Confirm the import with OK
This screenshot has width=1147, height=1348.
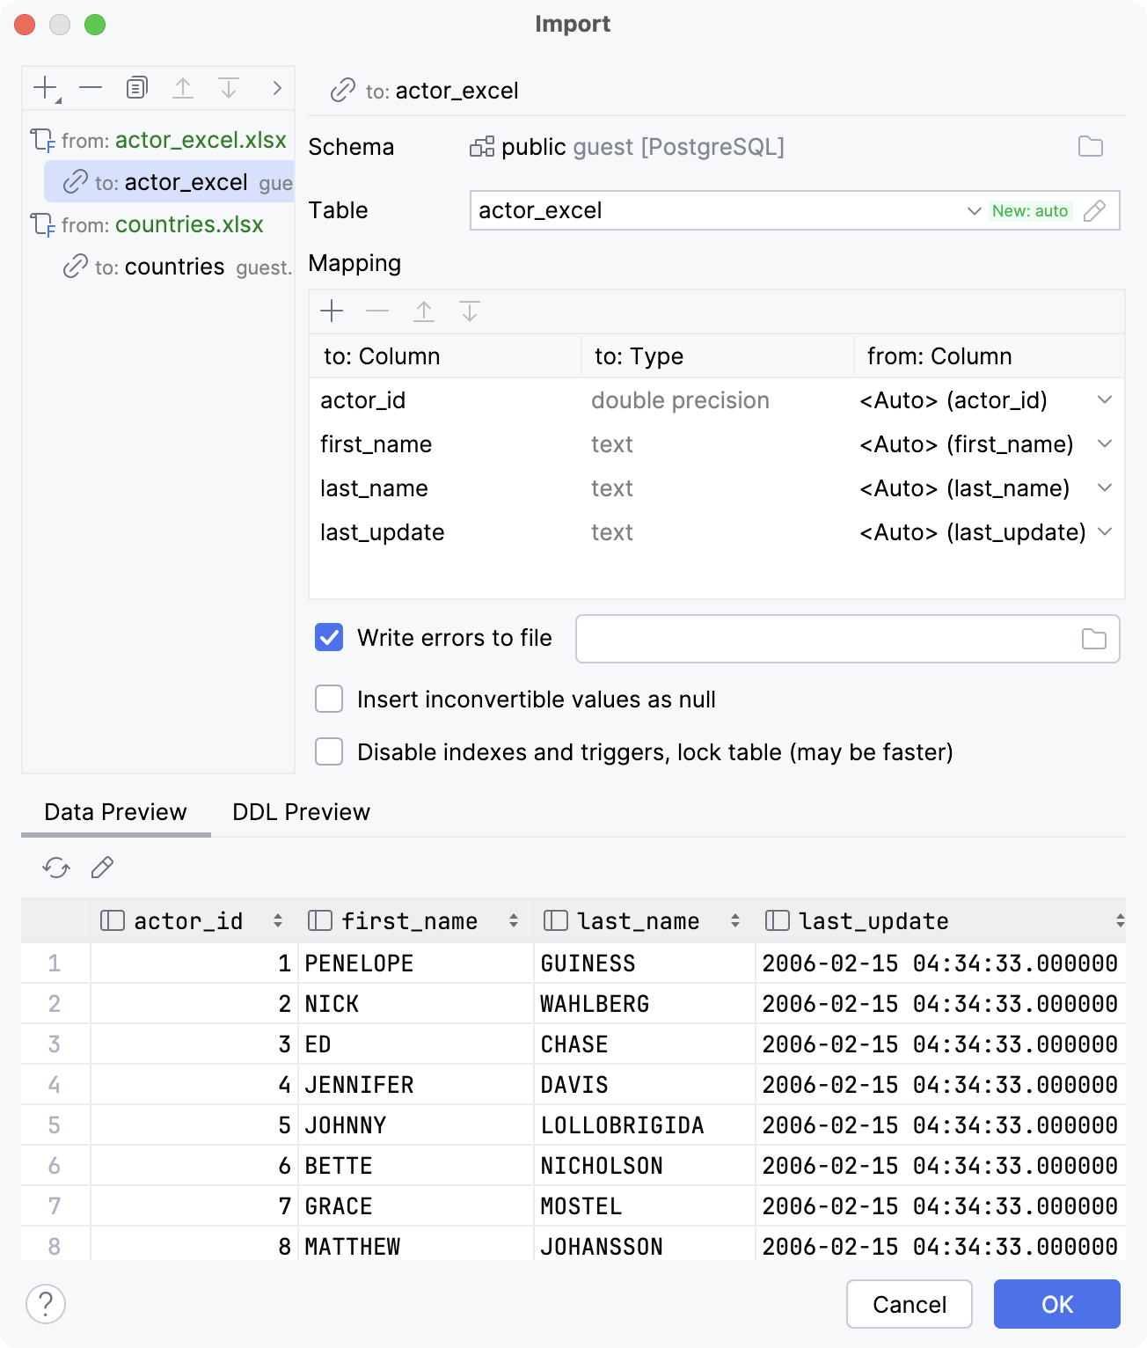click(1056, 1304)
